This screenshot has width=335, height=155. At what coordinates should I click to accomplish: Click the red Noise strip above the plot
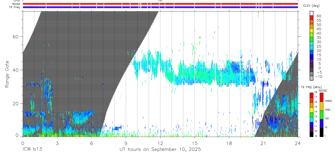160,4
